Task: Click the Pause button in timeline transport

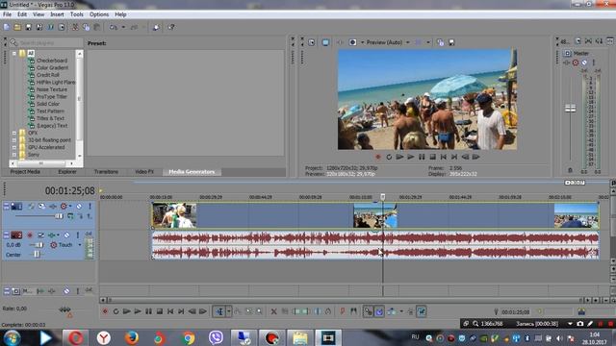Action: 148,311
